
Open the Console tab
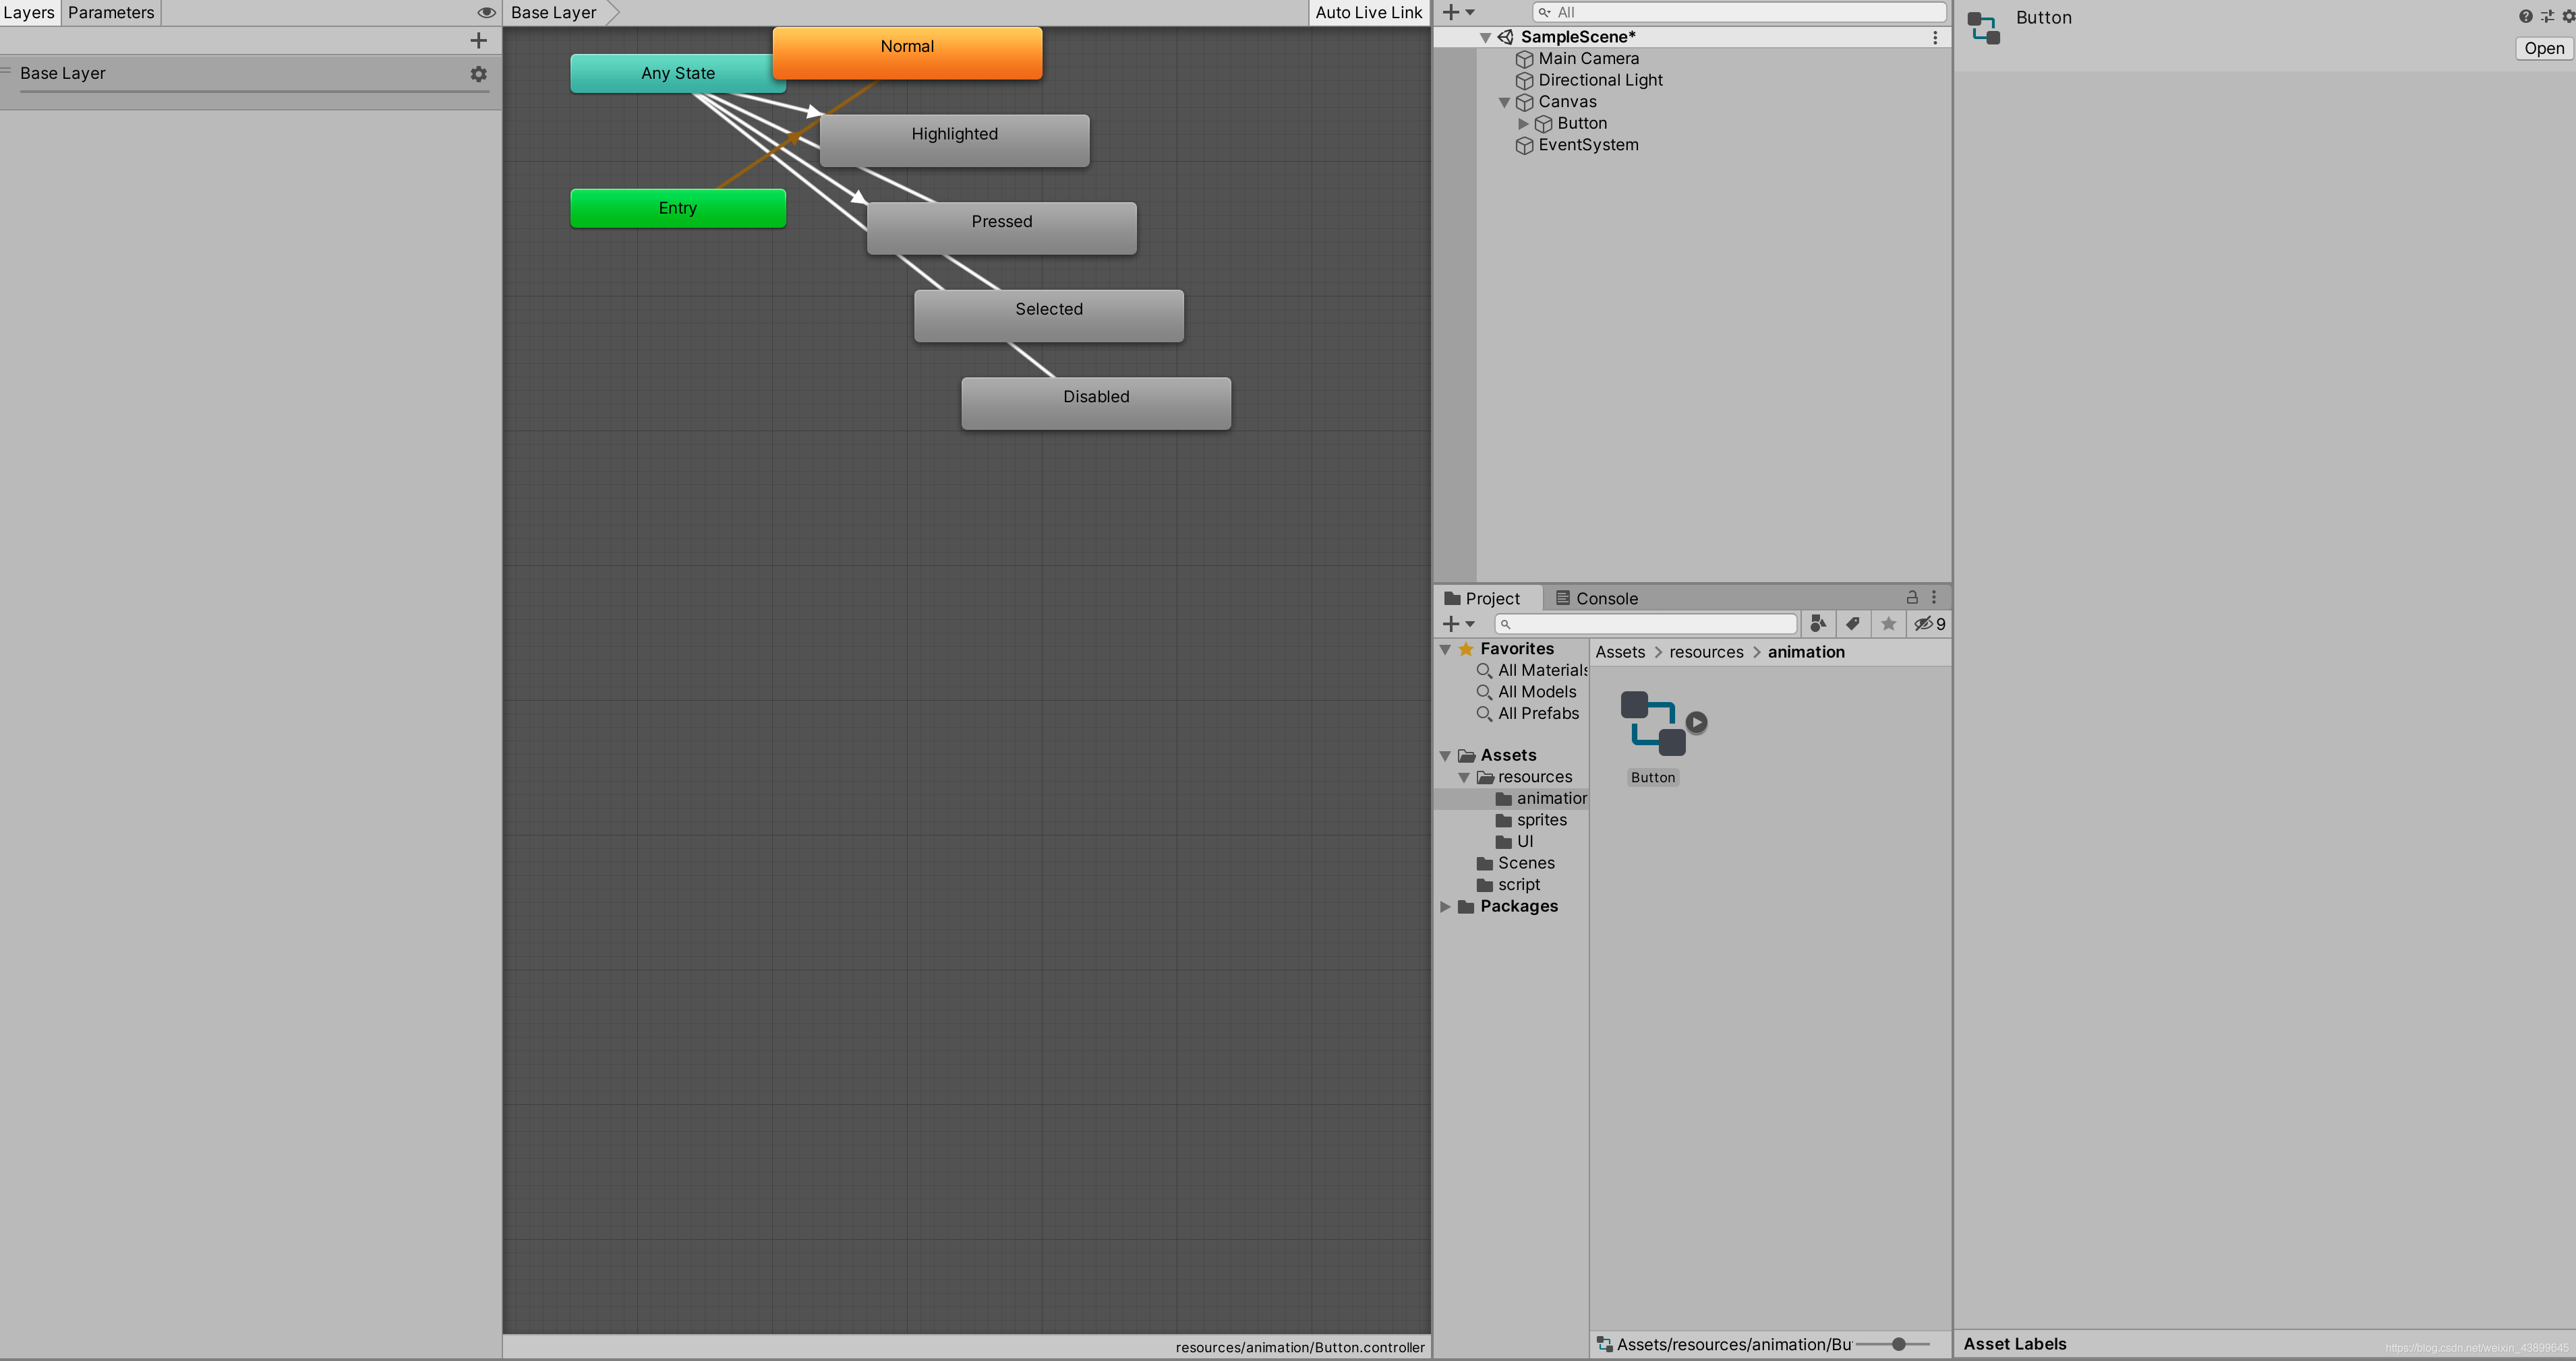click(1597, 598)
